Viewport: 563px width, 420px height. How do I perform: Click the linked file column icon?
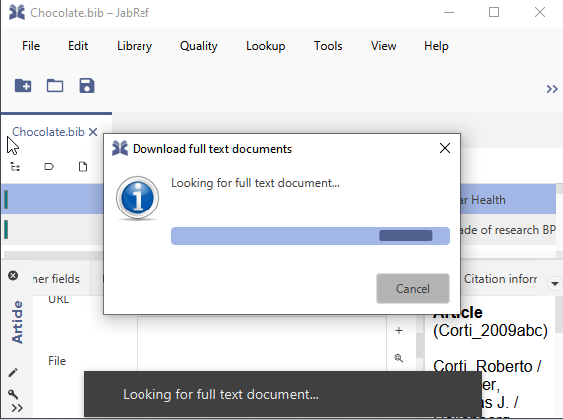coord(83,167)
